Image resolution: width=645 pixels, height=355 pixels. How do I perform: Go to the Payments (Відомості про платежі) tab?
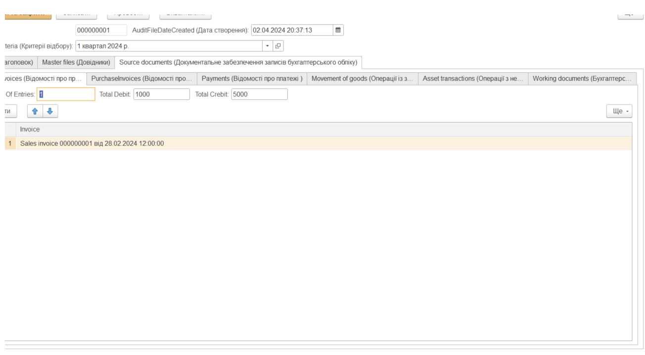coord(252,79)
